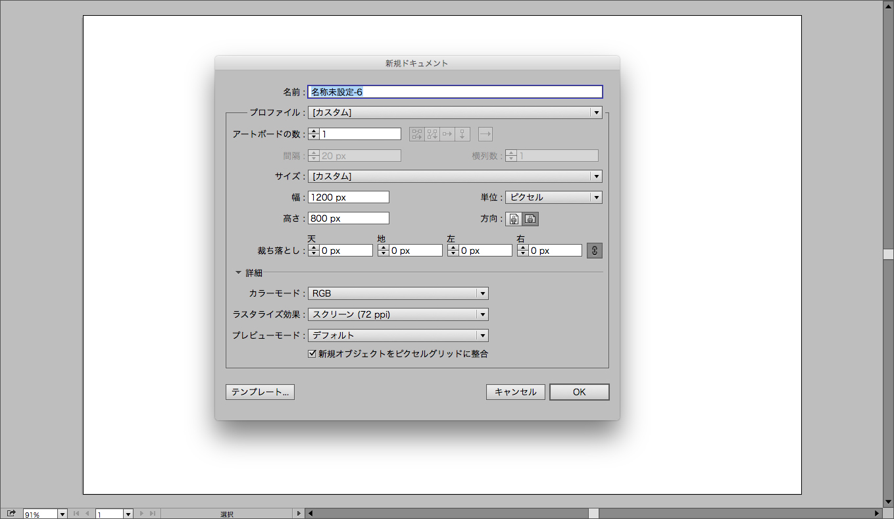894x519 pixels.
Task: Set portrait orientation icon
Action: coord(514,219)
